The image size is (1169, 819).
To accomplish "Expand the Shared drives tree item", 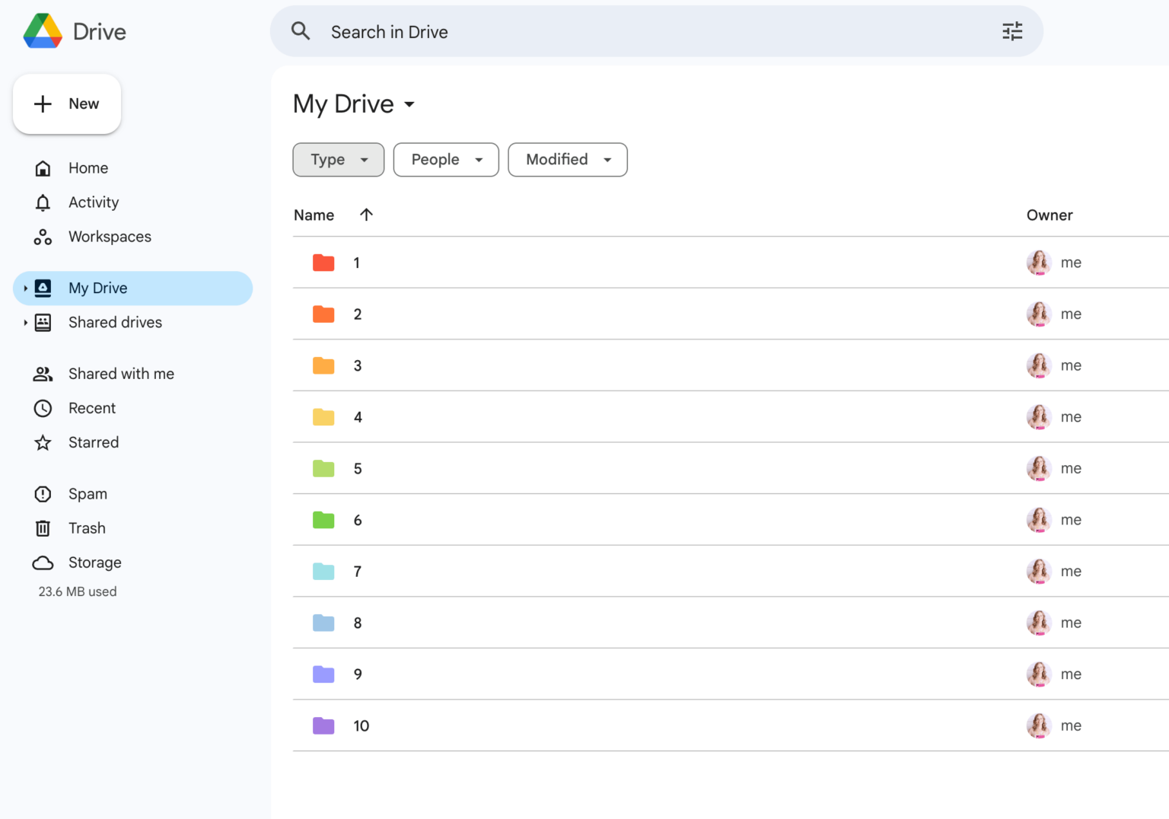I will 25,323.
